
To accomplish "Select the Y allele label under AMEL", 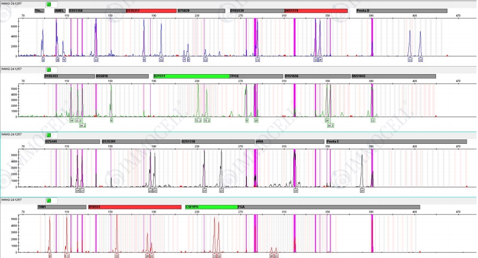I will [x=64, y=59].
